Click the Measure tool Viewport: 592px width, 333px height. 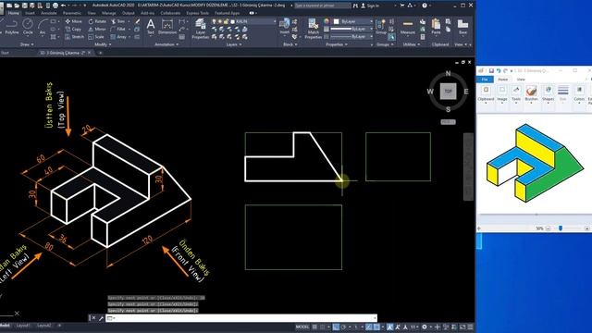click(x=408, y=27)
